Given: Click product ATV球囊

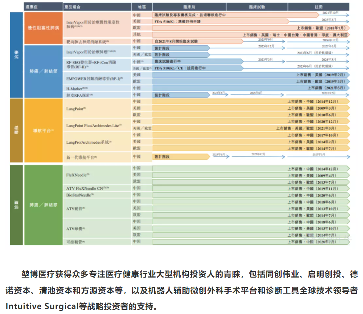Looking at the screenshot, I should pos(75,229).
